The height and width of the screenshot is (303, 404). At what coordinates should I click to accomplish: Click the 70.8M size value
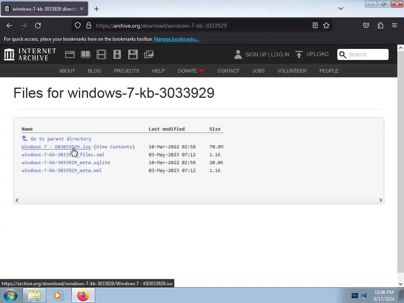coord(217,147)
